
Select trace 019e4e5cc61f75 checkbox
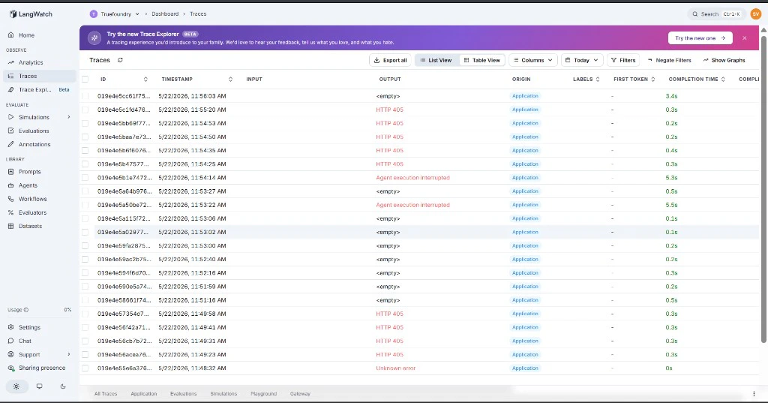click(85, 96)
